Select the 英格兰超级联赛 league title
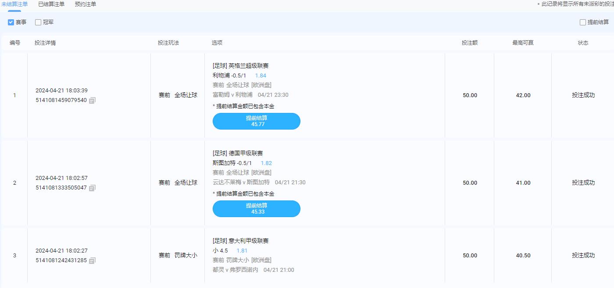 (x=249, y=66)
